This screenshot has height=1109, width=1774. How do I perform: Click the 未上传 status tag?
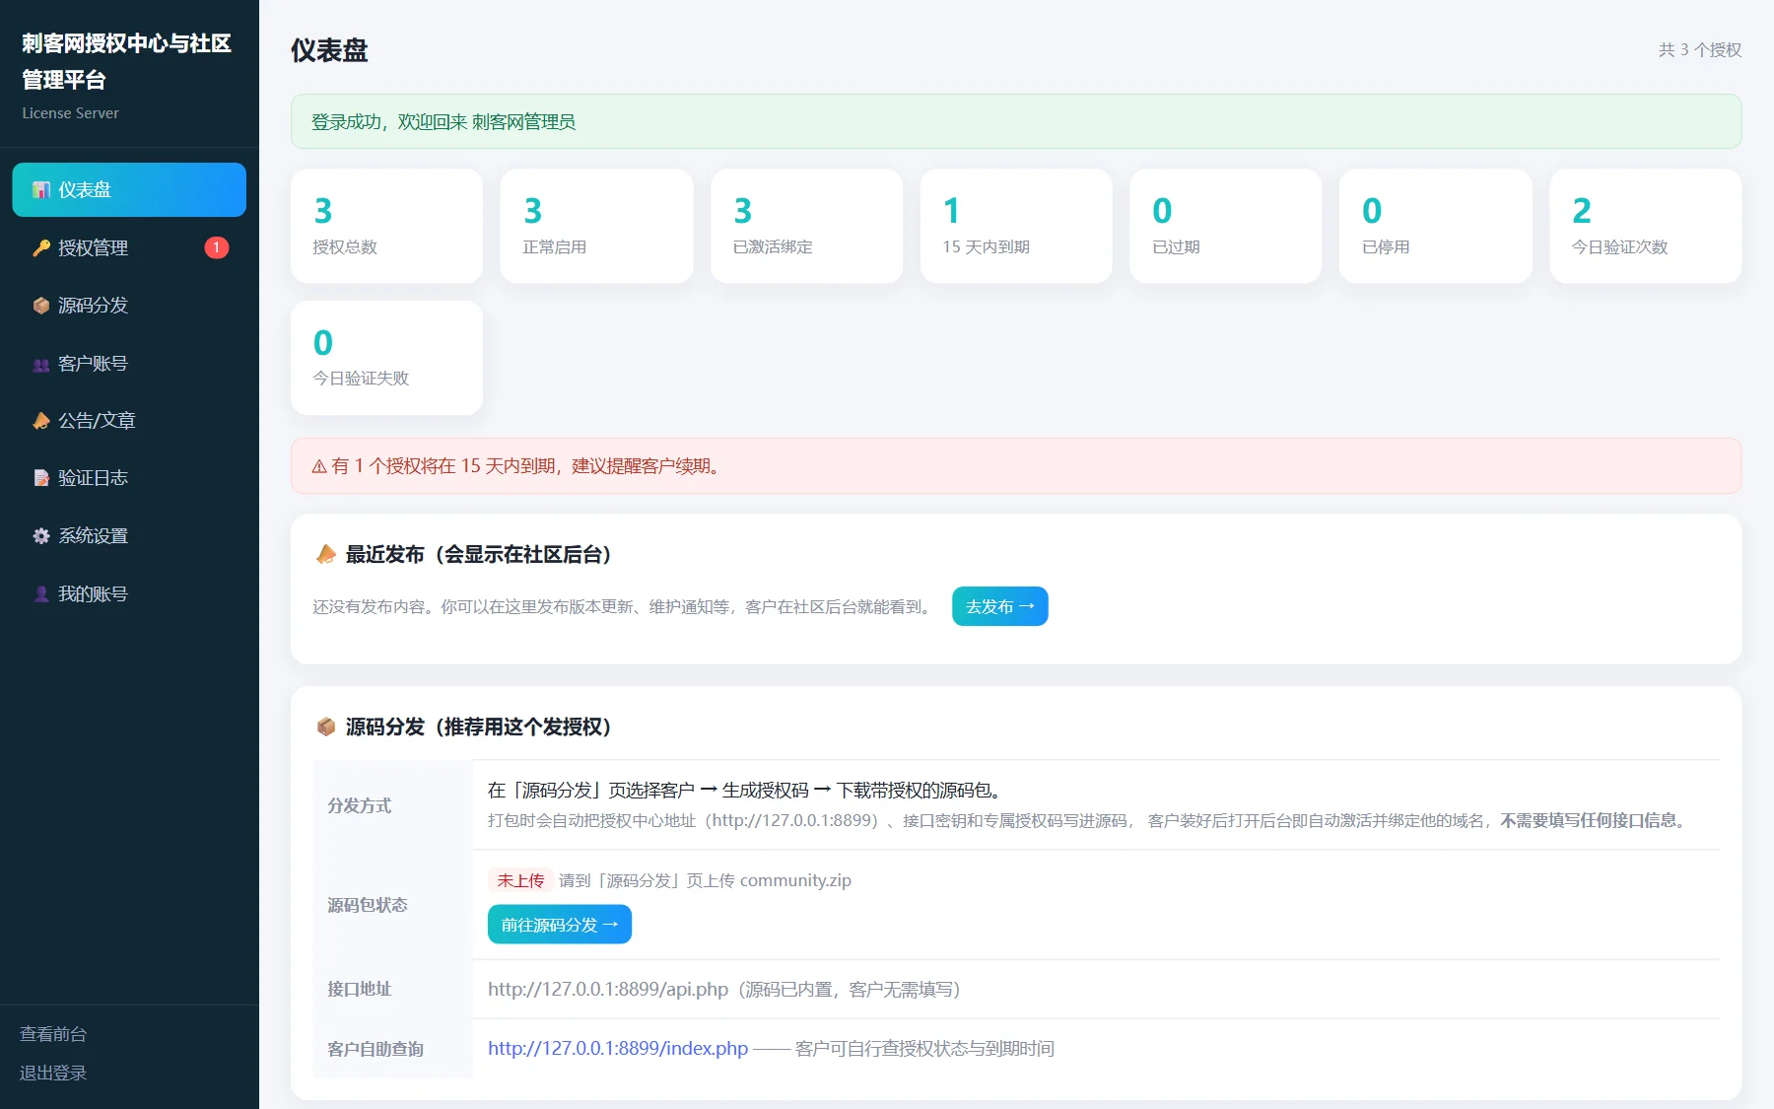(x=520, y=880)
